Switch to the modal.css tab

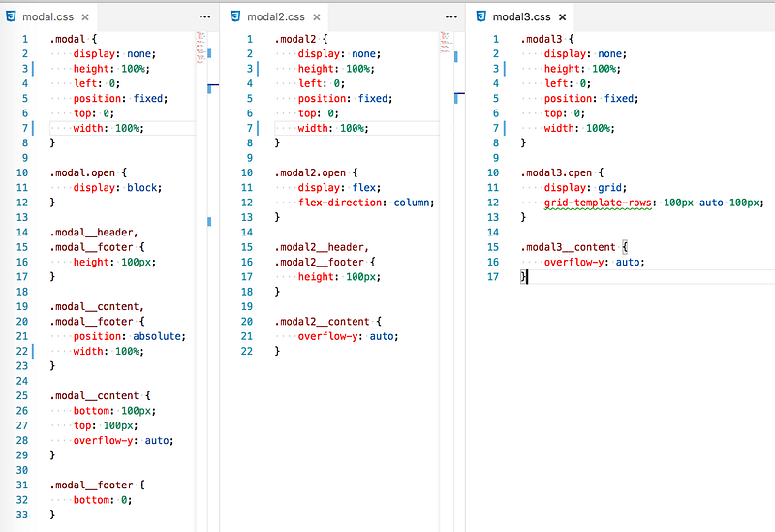point(47,16)
